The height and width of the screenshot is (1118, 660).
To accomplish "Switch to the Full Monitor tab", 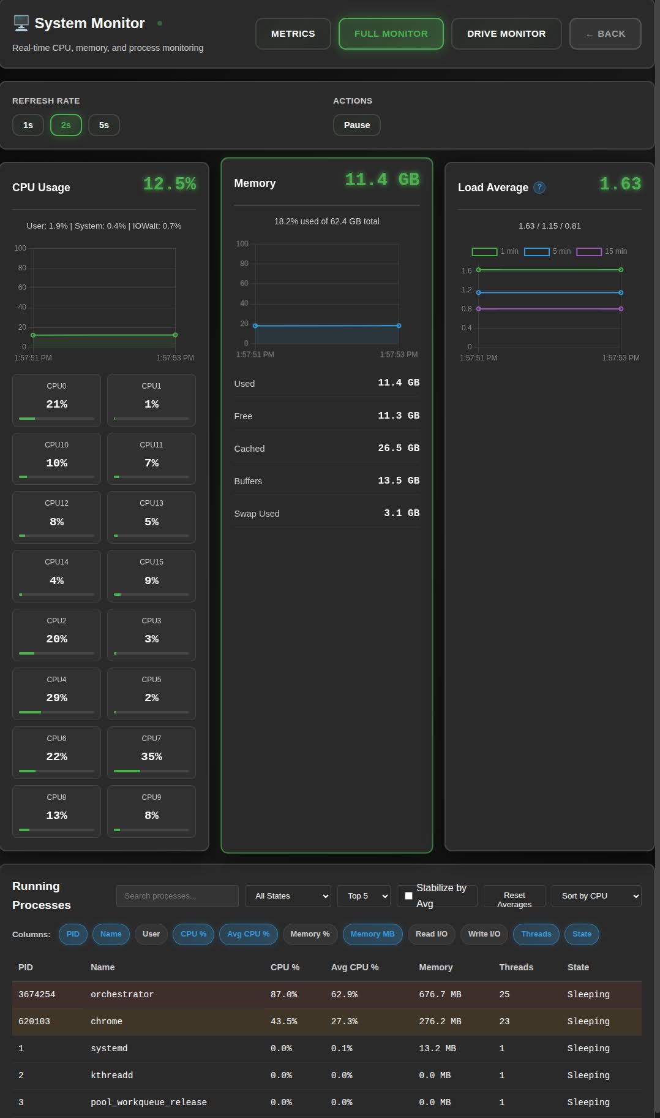I will 391,34.
